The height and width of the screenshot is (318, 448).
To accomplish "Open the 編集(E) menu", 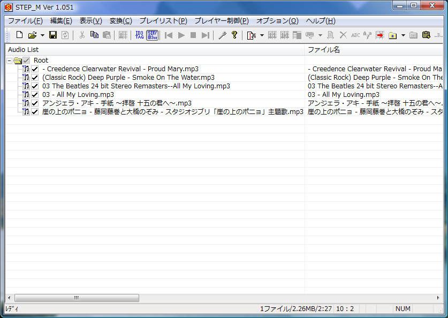I will tap(61, 21).
